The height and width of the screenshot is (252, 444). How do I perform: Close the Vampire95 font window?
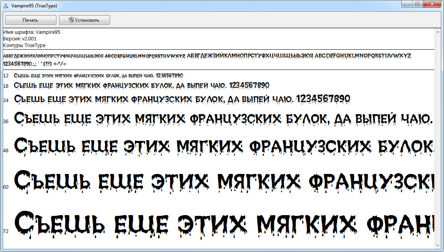point(432,4)
